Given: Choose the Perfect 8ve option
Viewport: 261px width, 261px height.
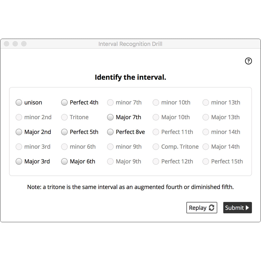Looking at the screenshot, I should 110,132.
